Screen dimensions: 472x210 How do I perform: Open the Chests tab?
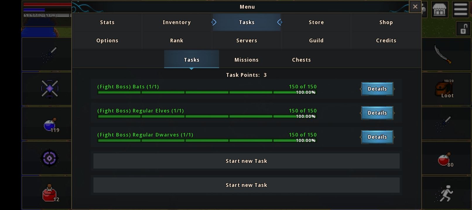pyautogui.click(x=301, y=60)
